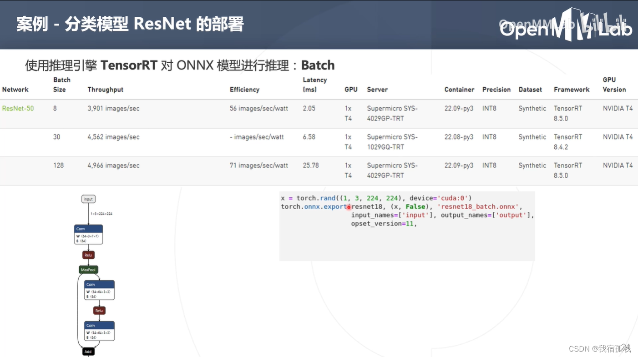
Task: Click the '4,966 images/sec' throughput cell
Action: click(x=113, y=166)
